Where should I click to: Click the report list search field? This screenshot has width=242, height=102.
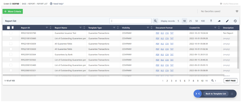pos(130,21)
